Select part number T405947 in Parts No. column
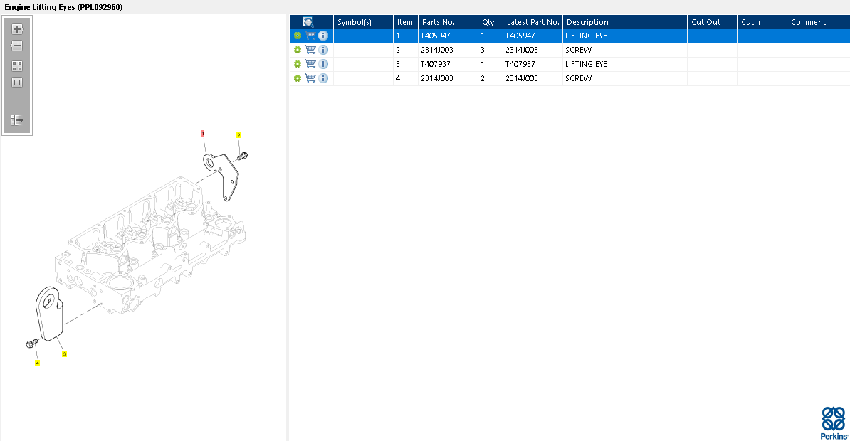The image size is (850, 441). 435,36
